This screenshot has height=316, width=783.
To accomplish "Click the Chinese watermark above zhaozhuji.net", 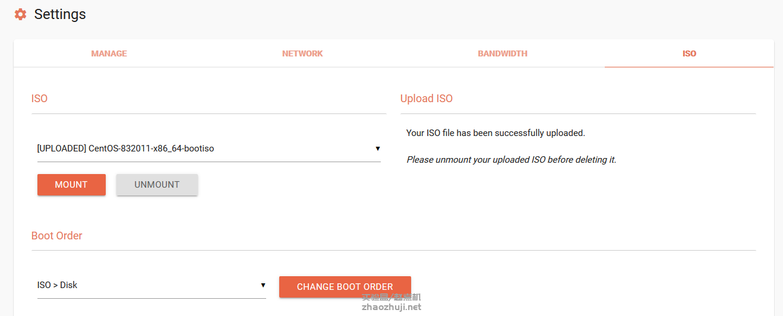I will coord(391,297).
